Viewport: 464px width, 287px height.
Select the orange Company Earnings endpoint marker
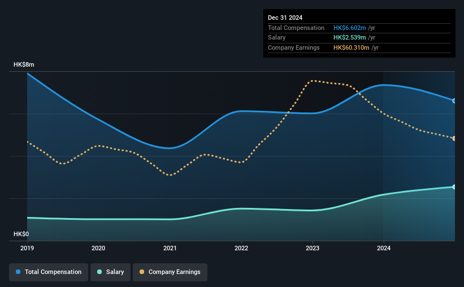click(454, 138)
